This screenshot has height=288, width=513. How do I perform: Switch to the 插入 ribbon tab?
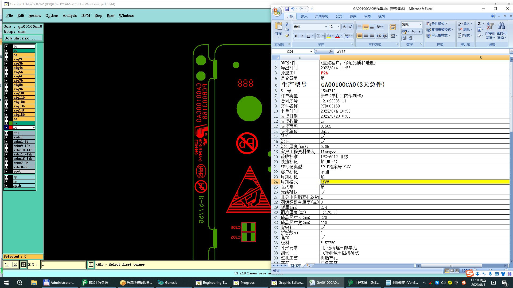[x=304, y=16]
